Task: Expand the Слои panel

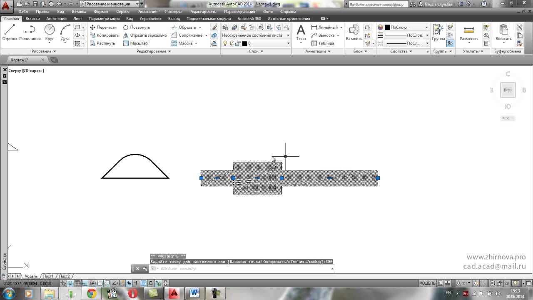Action: pyautogui.click(x=256, y=51)
